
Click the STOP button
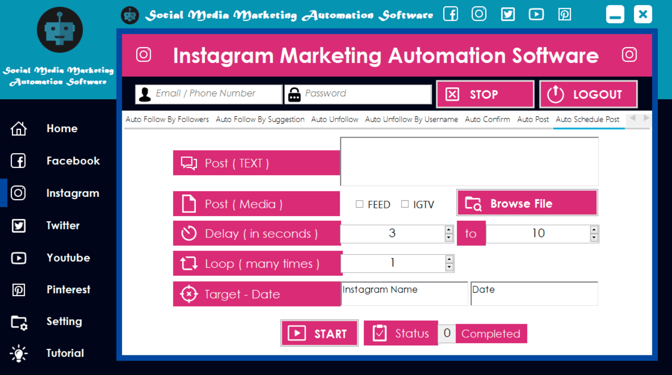click(x=485, y=94)
